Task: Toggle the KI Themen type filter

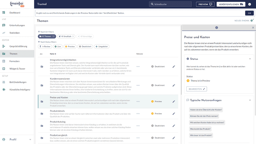Action: 47,36
